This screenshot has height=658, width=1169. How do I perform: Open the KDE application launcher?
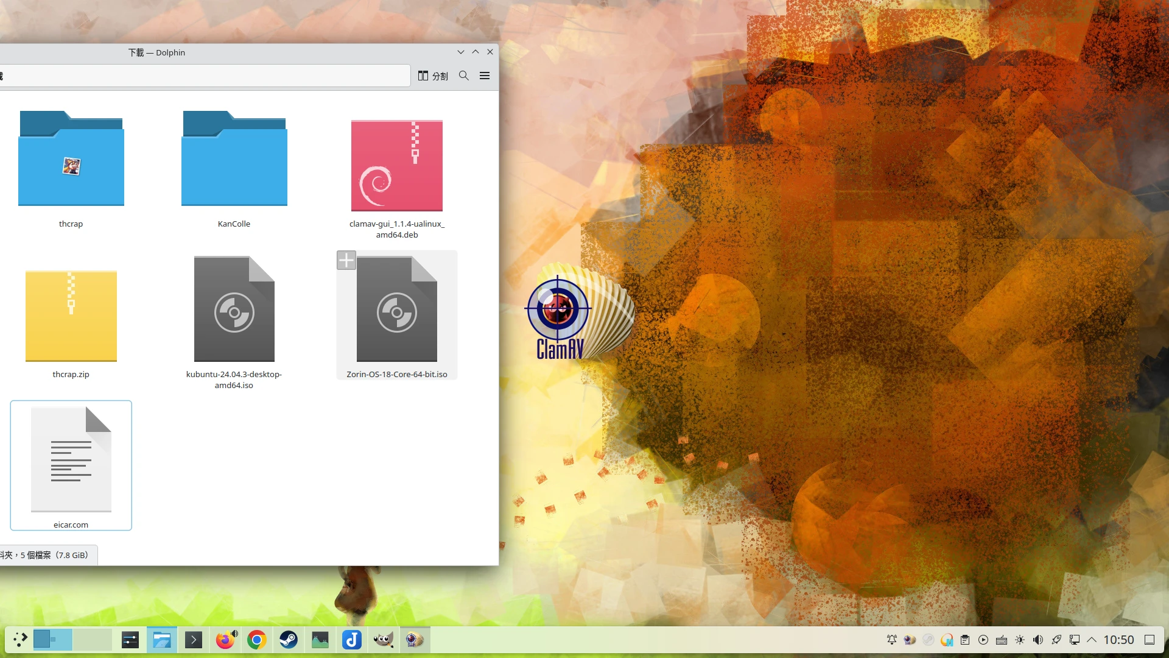pyautogui.click(x=20, y=640)
